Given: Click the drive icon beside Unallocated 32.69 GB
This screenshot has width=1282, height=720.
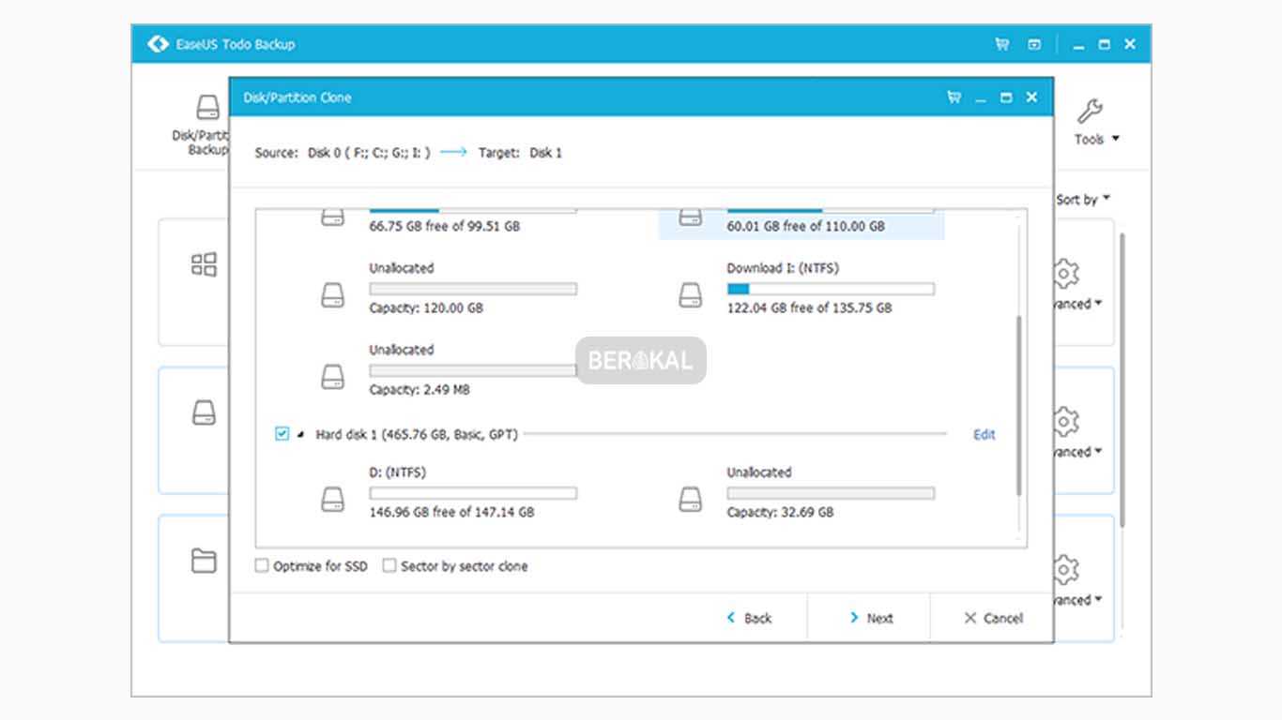Looking at the screenshot, I should tap(691, 500).
